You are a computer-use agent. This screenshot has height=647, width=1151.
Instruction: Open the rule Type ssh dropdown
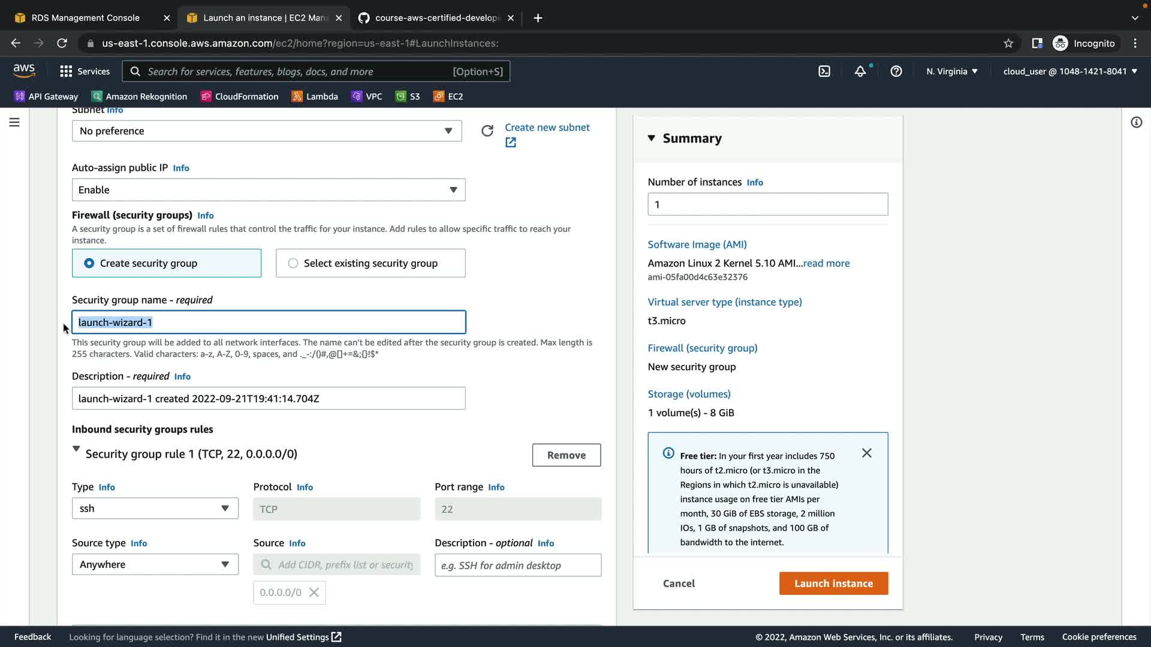coord(155,509)
